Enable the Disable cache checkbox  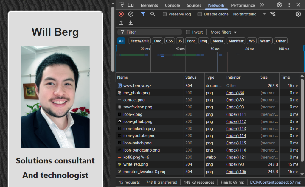click(200, 14)
